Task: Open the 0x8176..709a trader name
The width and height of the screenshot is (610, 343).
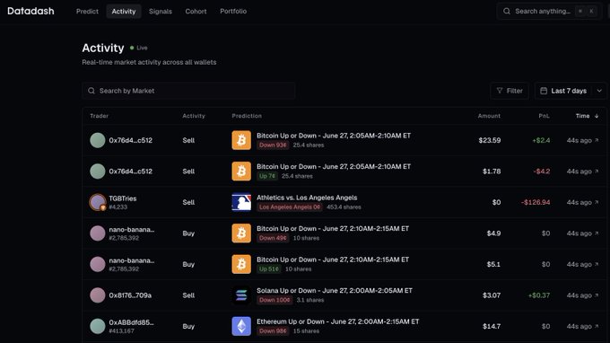Action: (x=130, y=295)
